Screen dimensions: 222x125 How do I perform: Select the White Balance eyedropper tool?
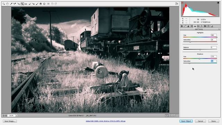[11, 4]
